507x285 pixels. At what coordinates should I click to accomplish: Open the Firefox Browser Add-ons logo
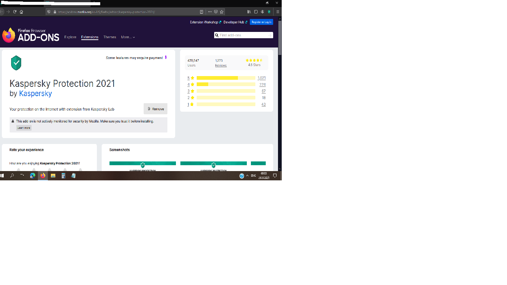click(31, 35)
